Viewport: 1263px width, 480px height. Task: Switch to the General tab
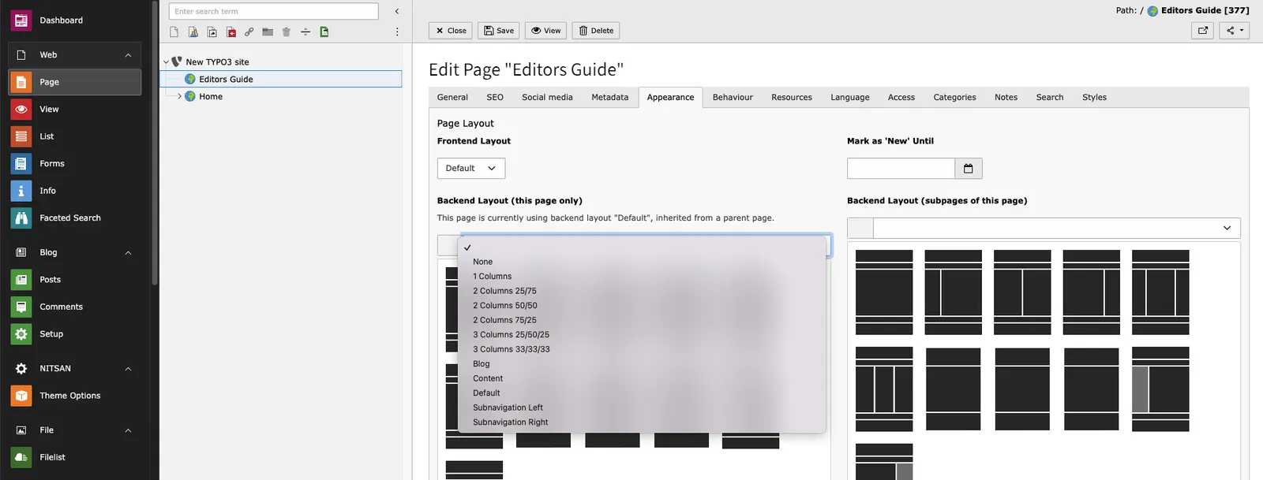point(452,98)
